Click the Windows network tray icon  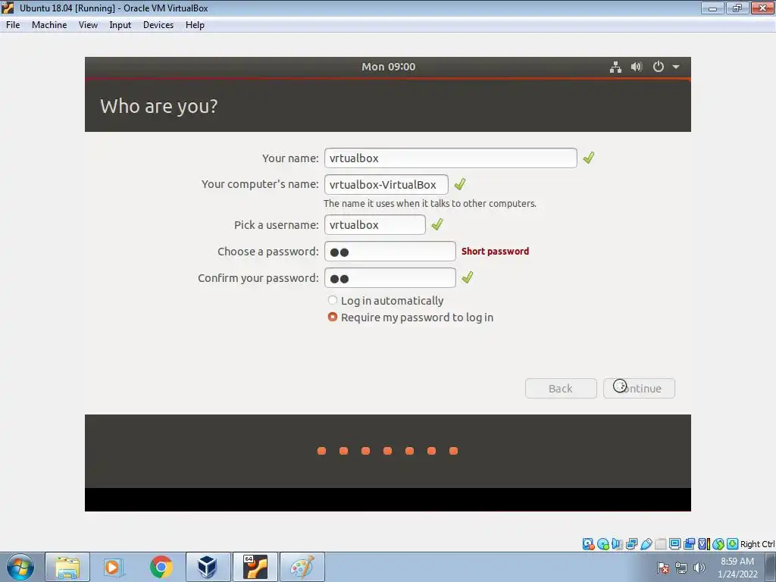(x=681, y=568)
